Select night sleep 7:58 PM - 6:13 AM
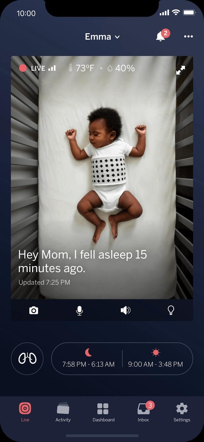 [88, 359]
